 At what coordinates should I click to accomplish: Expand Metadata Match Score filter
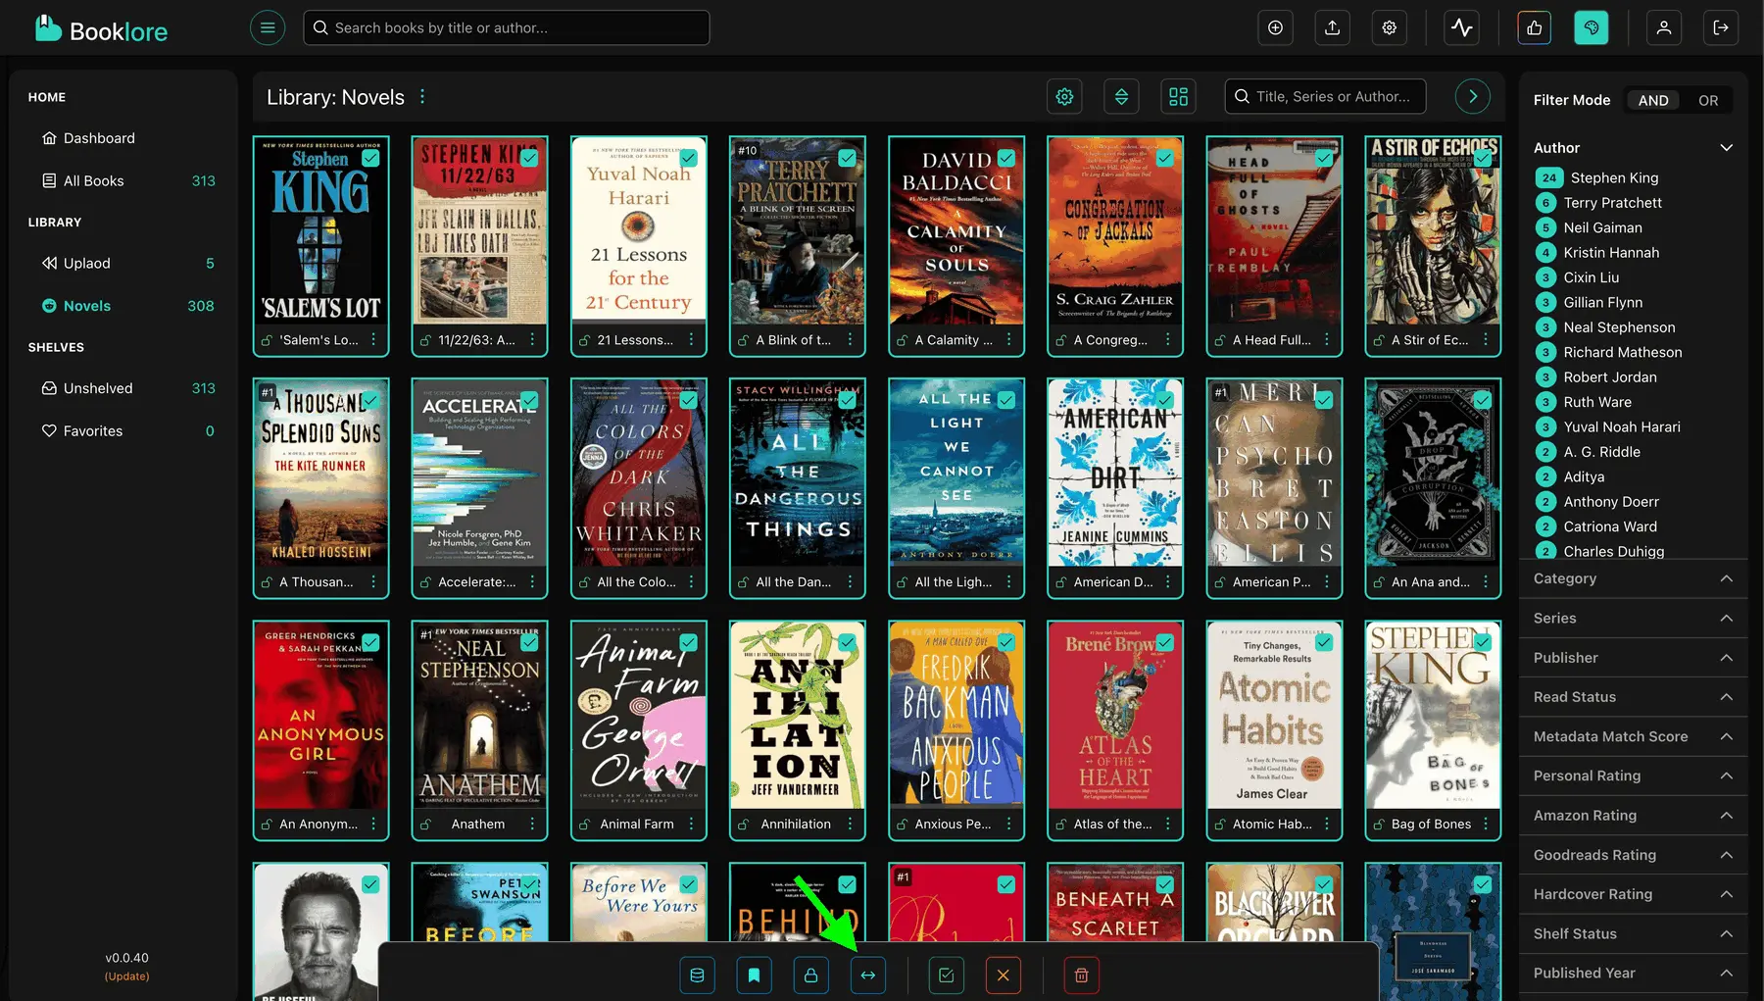(x=1633, y=736)
